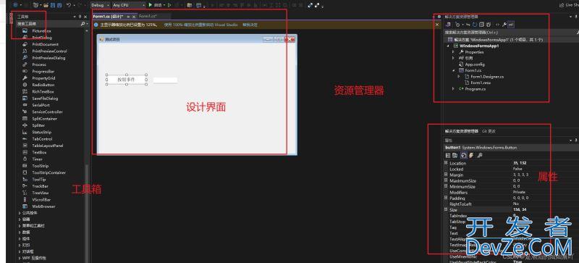Click the Alphabetical sort icon in Properties
The height and width of the screenshot is (263, 579).
click(455, 155)
